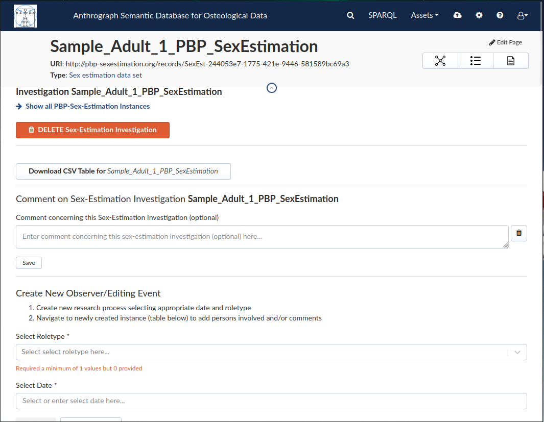Click DELETE Sex-Estimation Investigation button
The image size is (544, 422).
click(92, 130)
